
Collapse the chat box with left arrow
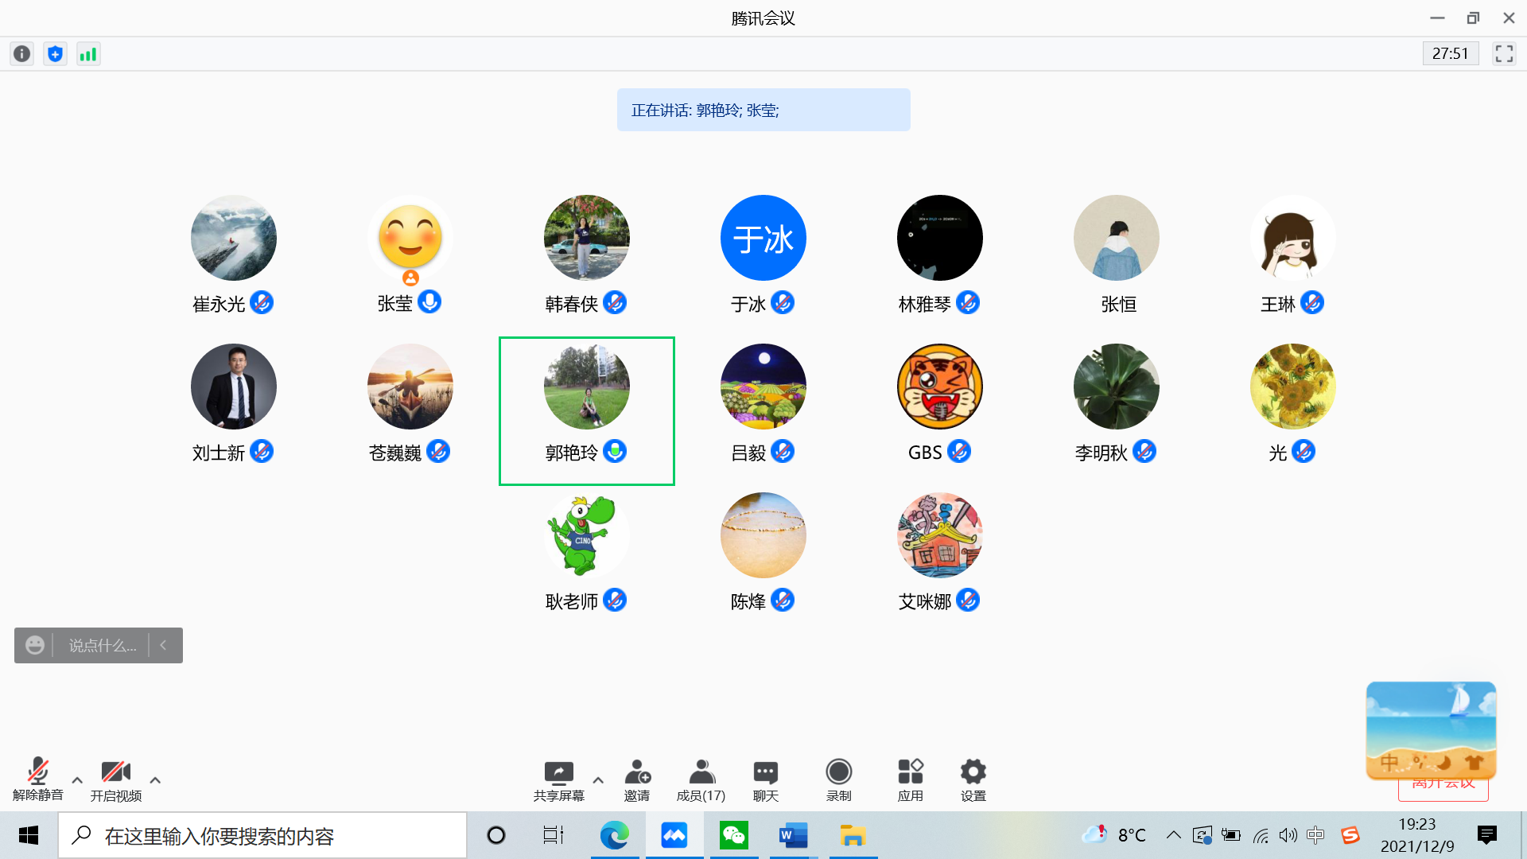(x=163, y=645)
